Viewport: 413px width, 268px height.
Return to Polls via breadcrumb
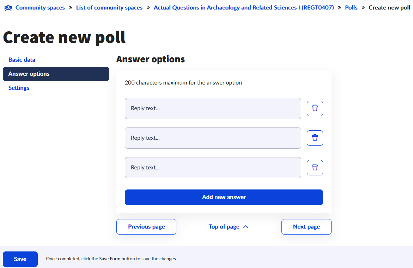[351, 8]
